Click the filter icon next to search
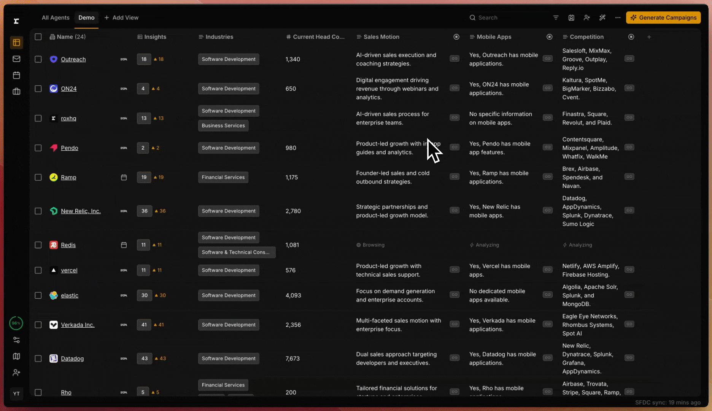 (x=556, y=18)
